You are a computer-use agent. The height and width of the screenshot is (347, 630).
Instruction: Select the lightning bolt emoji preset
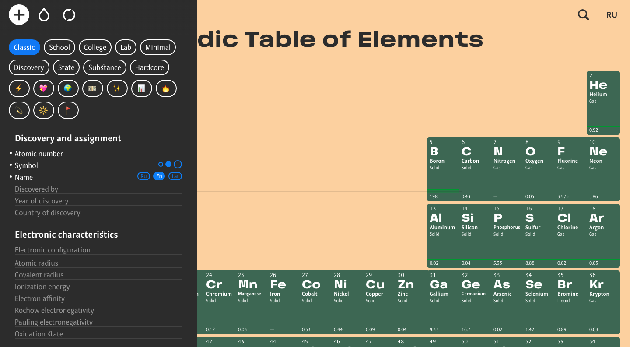19,88
